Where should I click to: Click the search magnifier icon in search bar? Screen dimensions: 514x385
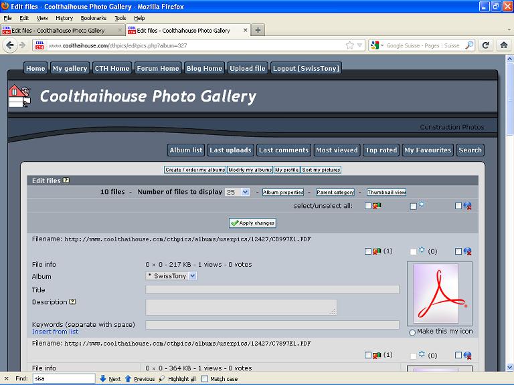469,45
